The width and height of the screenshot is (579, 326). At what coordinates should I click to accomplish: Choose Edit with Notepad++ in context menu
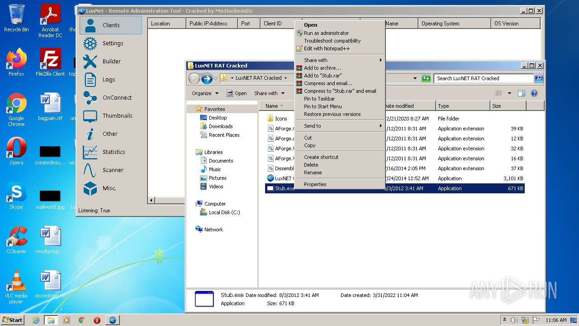click(x=339, y=48)
